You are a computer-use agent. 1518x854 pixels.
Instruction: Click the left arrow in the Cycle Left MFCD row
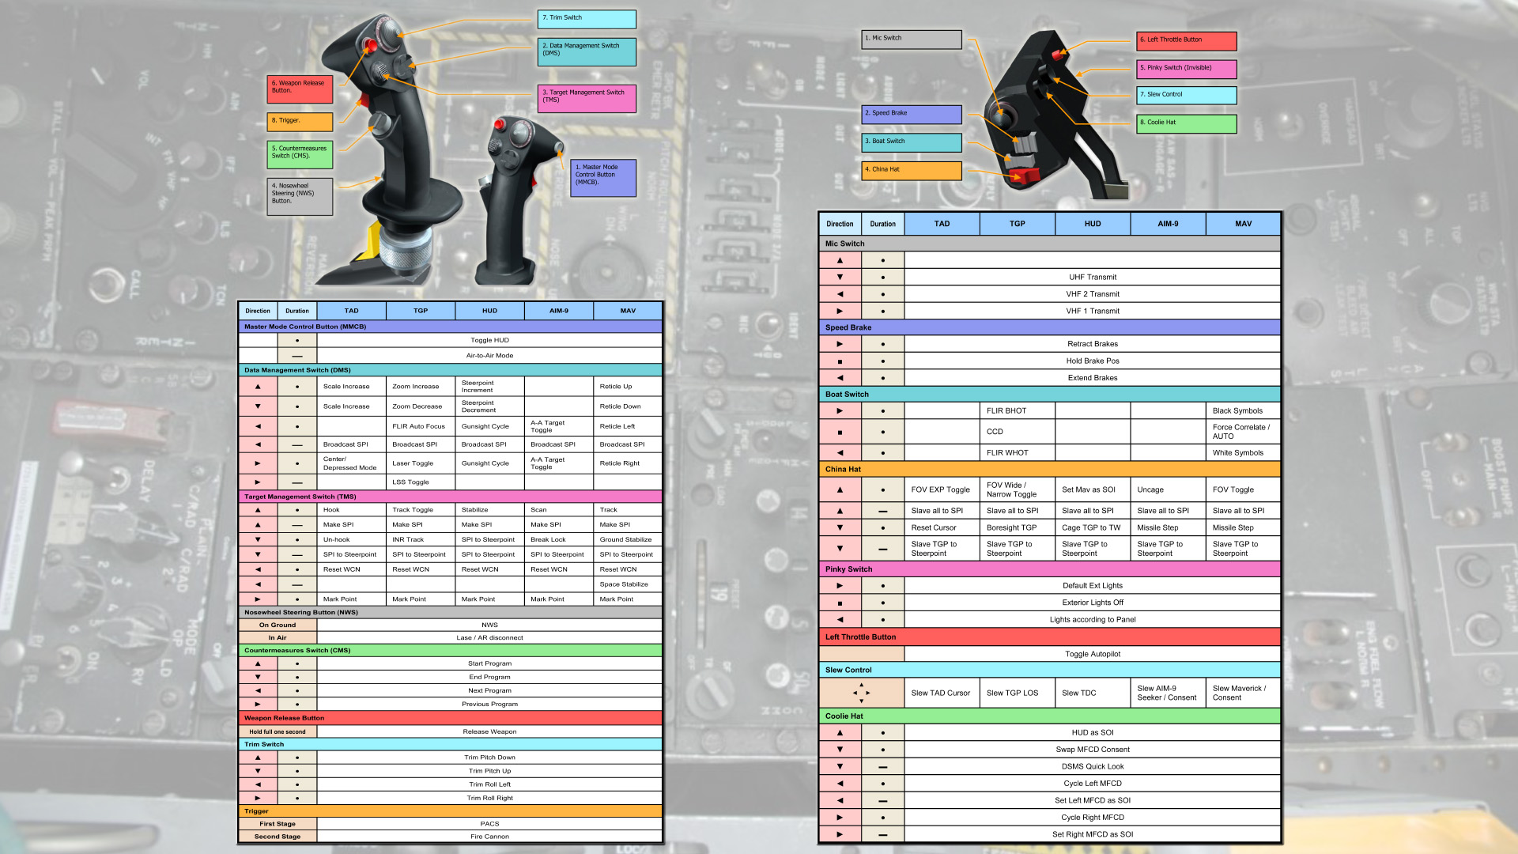pyautogui.click(x=840, y=784)
